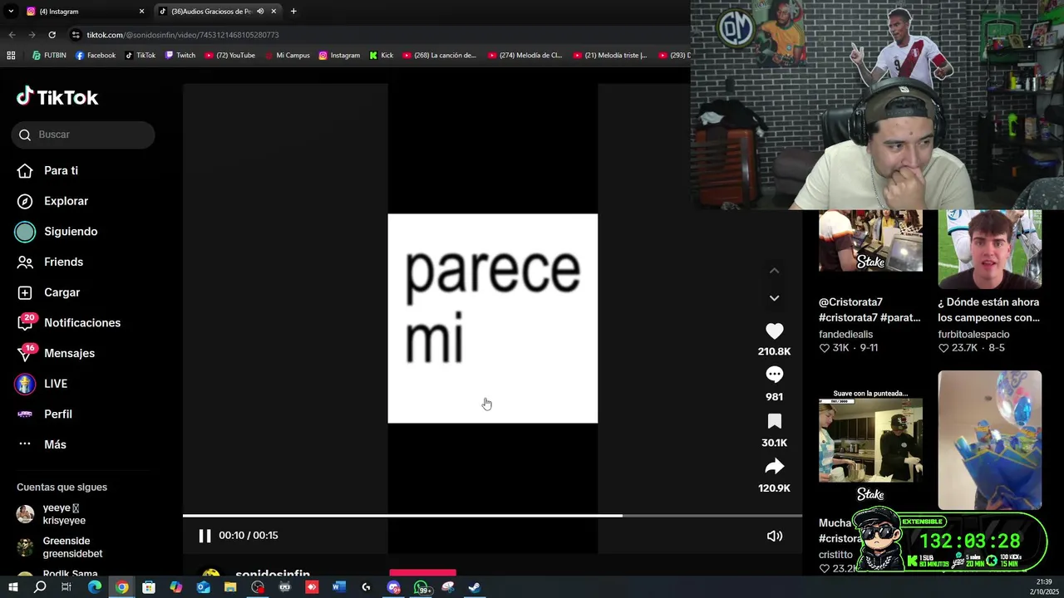Viewport: 1064px width, 598px height.
Task: Select the Audios Graciosos TikTok tab
Action: [x=210, y=12]
